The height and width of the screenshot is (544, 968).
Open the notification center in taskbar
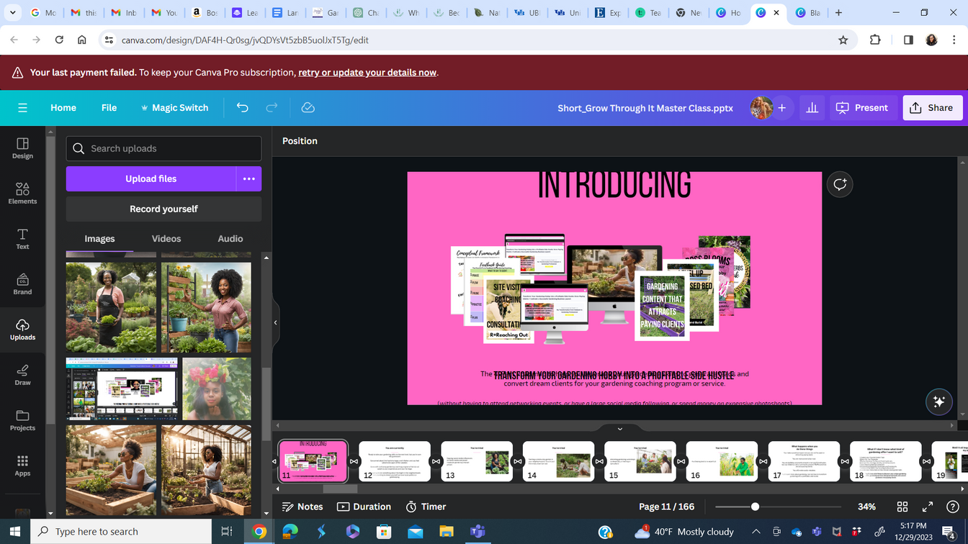(949, 532)
